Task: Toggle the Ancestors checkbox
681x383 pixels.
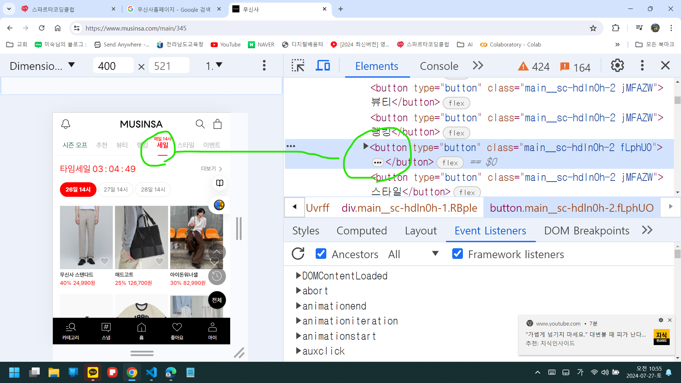Action: [x=321, y=254]
